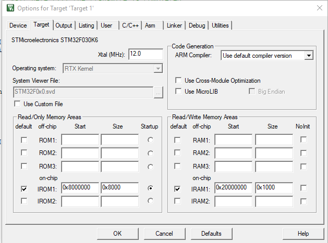This screenshot has height=243, width=328.
Task: Click the IRAM2 Start field
Action: (234, 201)
